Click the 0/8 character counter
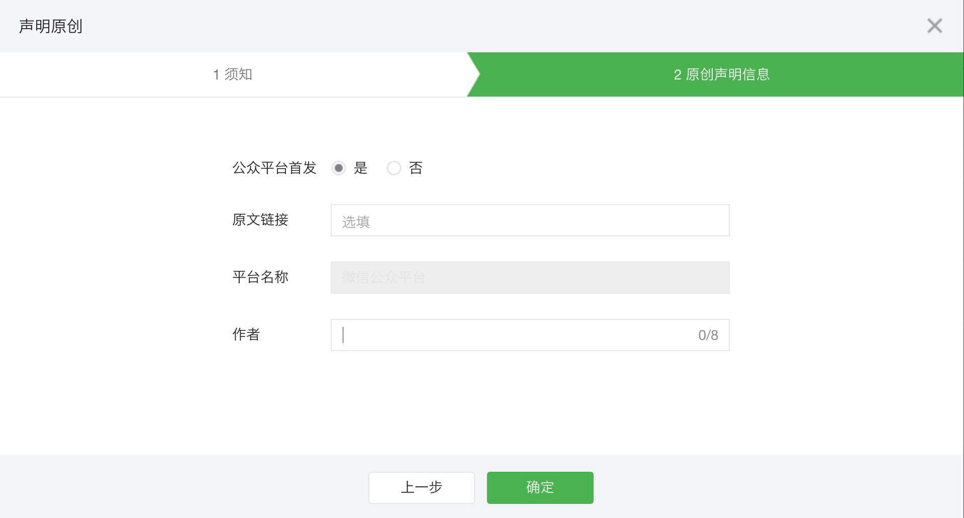This screenshot has width=964, height=518. pyautogui.click(x=708, y=335)
